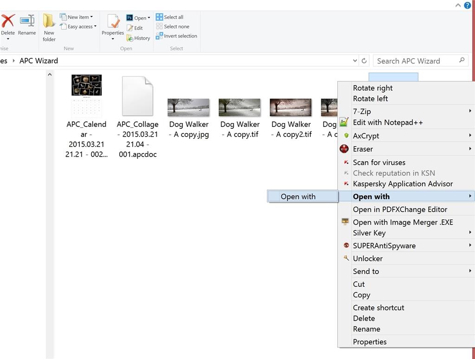Click the Properties ribbon icon
The width and height of the screenshot is (475, 359).
(113, 21)
